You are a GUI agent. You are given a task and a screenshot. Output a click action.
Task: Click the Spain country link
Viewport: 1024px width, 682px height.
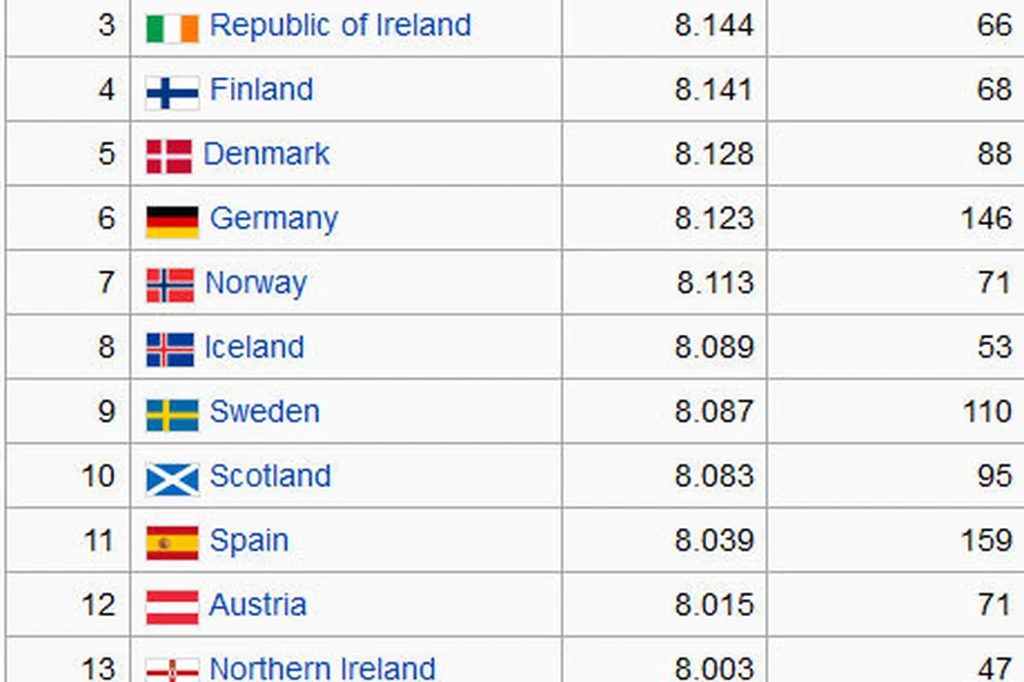[x=249, y=540]
